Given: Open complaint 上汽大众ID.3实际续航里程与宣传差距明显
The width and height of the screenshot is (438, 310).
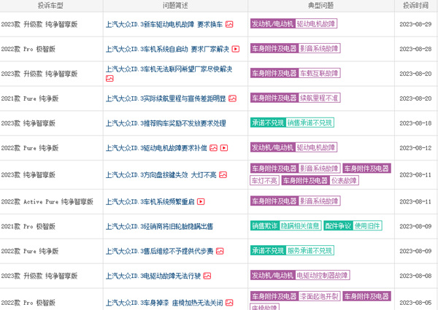Looking at the screenshot, I should pos(166,98).
